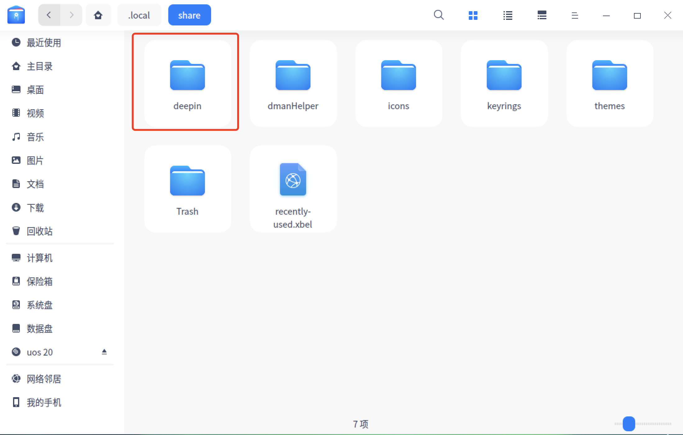Select the icons folder

tap(399, 83)
